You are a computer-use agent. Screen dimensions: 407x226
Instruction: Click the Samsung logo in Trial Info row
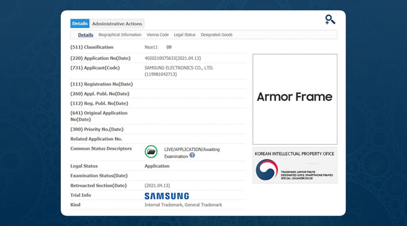[x=167, y=196]
